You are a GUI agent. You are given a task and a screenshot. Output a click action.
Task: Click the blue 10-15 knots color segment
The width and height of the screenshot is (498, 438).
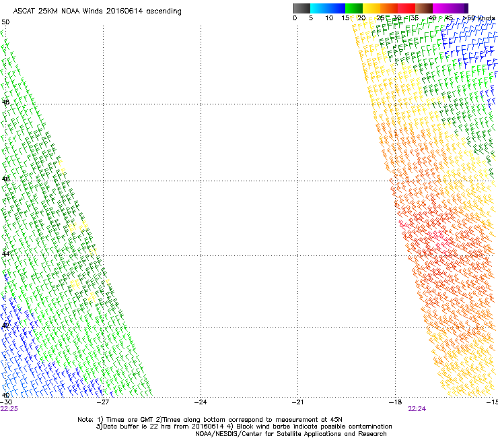pos(336,8)
